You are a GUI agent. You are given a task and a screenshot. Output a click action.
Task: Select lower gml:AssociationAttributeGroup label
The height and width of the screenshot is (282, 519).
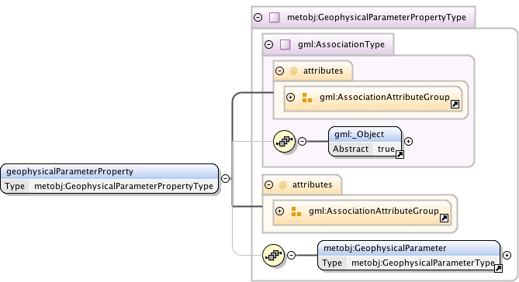point(374,211)
